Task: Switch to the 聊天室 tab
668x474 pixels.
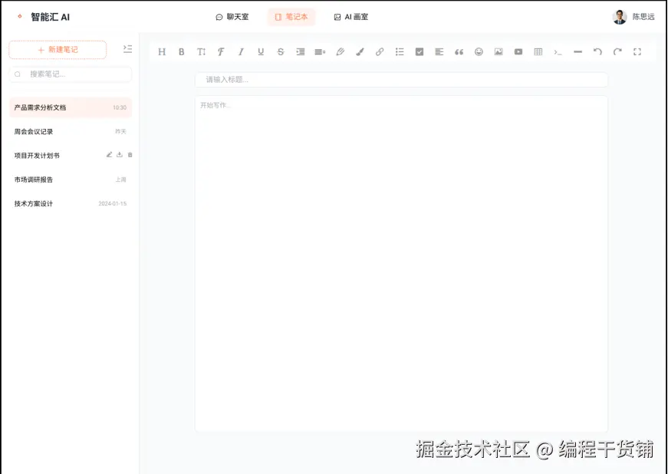Action: pos(232,17)
